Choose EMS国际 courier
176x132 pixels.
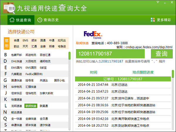pyautogui.click(x=31, y=68)
